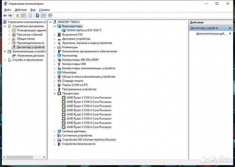The image size is (235, 167).
Task: Click Управление компьютером root tree item
Action: (27, 22)
